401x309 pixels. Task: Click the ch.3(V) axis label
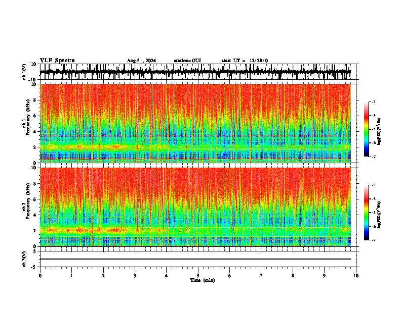point(24,259)
